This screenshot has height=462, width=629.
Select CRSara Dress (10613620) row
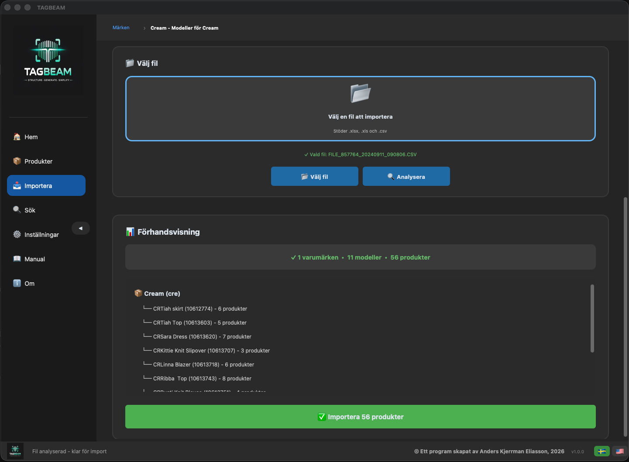pyautogui.click(x=197, y=336)
